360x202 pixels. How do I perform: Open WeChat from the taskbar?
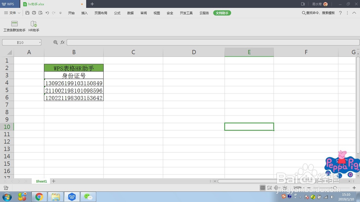pos(88,197)
